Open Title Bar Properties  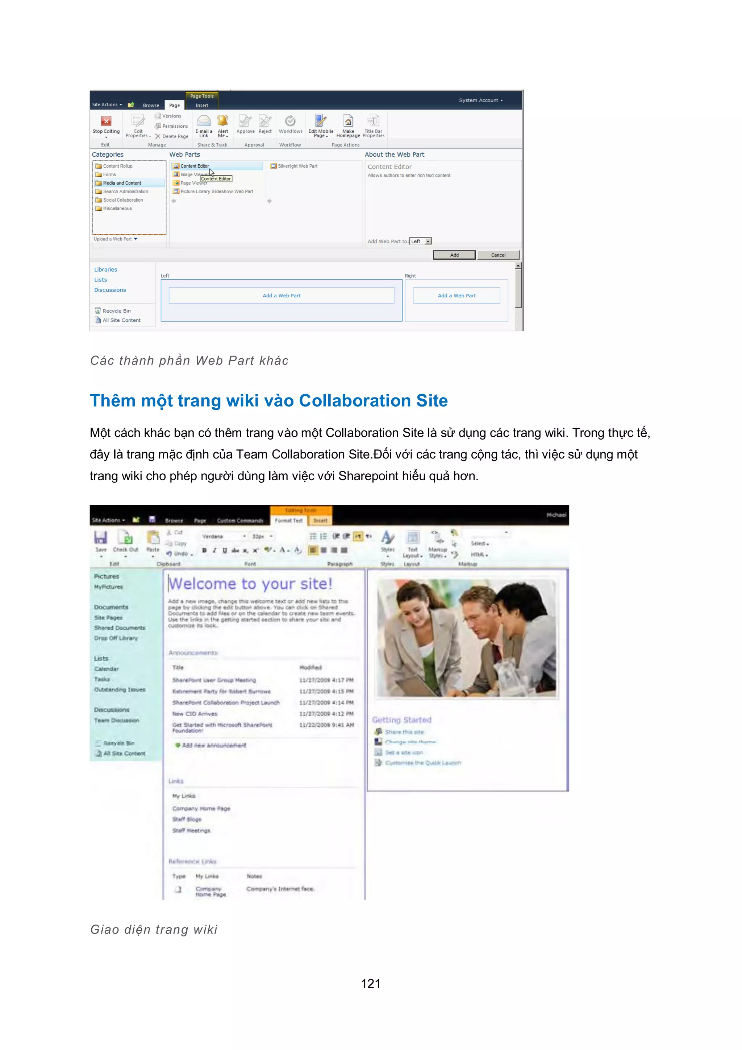(373, 126)
